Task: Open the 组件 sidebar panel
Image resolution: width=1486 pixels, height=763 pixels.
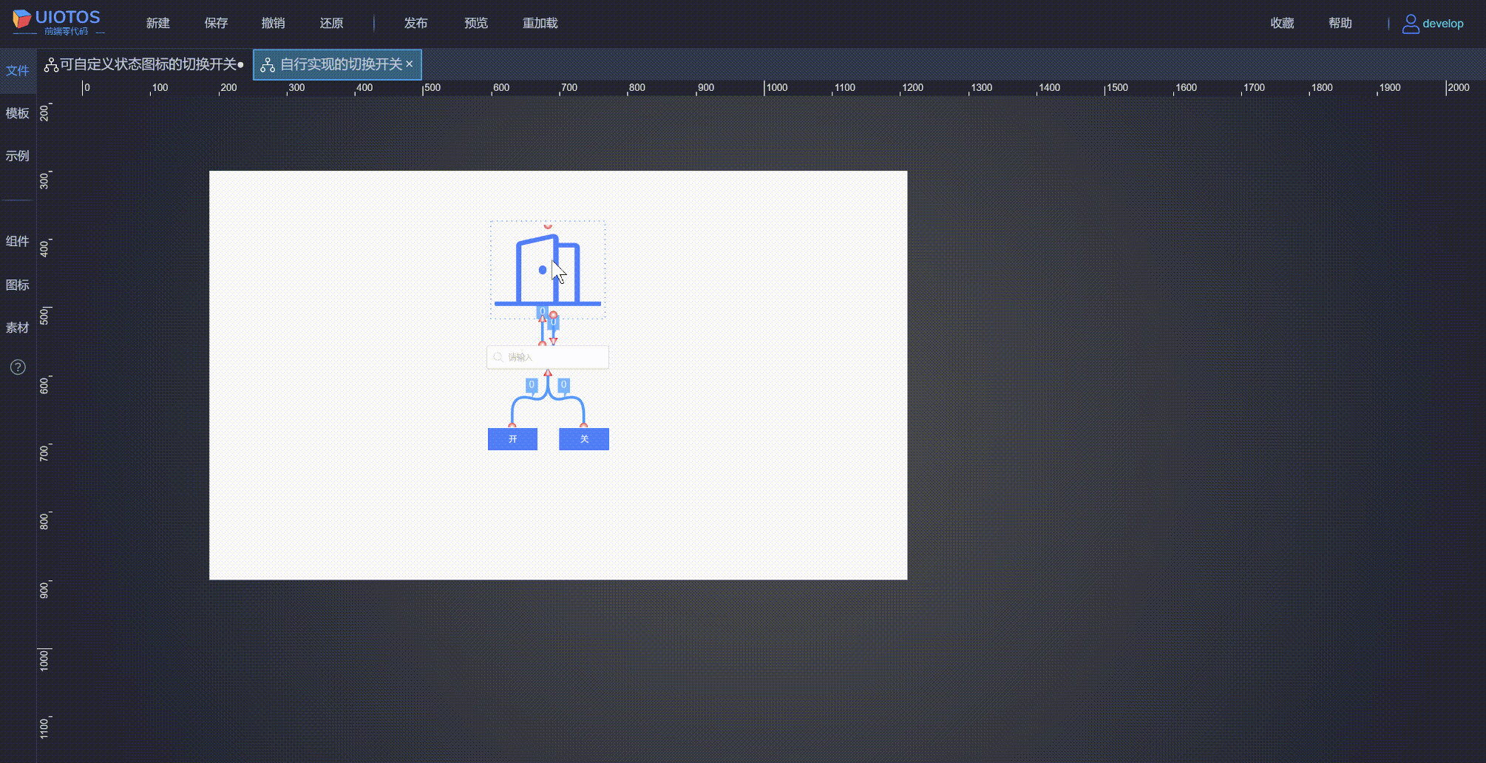Action: coord(18,242)
